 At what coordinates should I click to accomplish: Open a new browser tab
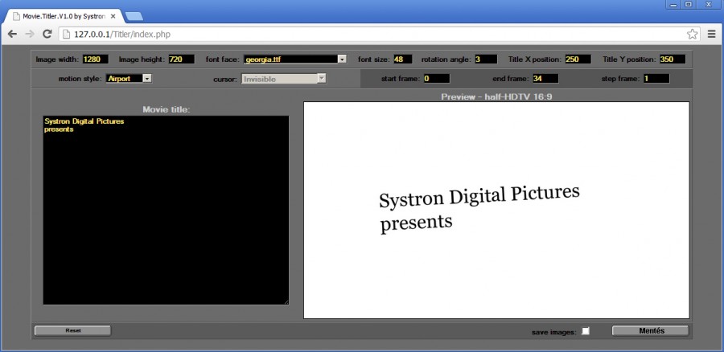[134, 16]
